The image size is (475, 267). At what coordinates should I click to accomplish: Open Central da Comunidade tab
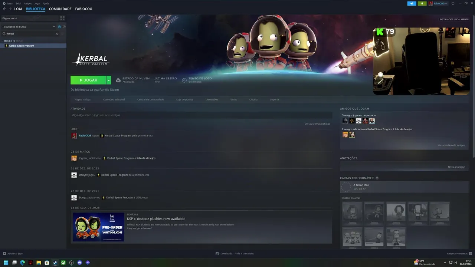(150, 99)
